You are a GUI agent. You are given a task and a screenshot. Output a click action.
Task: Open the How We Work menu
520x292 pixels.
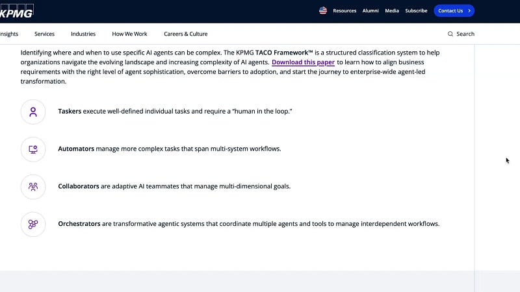[129, 34]
